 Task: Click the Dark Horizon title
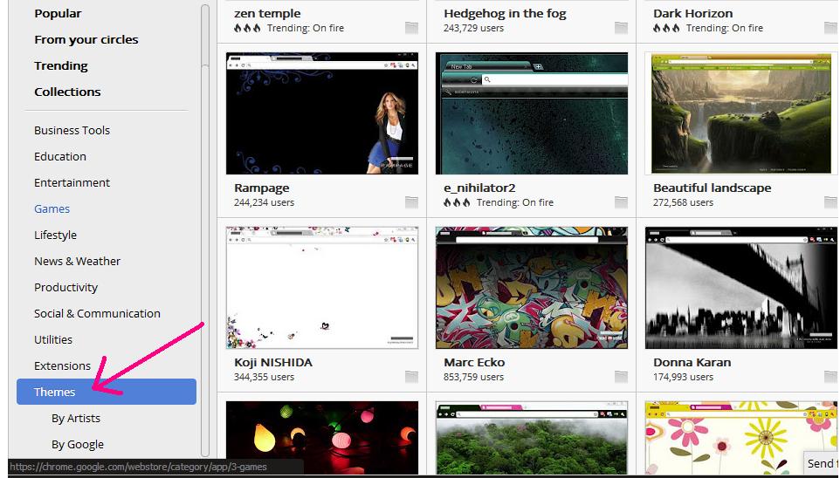point(692,13)
